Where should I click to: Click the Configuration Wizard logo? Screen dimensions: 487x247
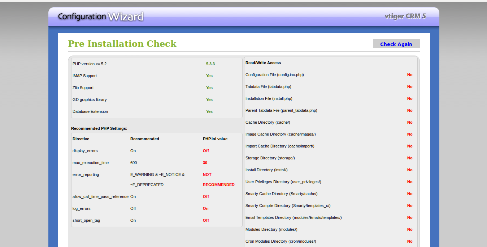click(101, 17)
